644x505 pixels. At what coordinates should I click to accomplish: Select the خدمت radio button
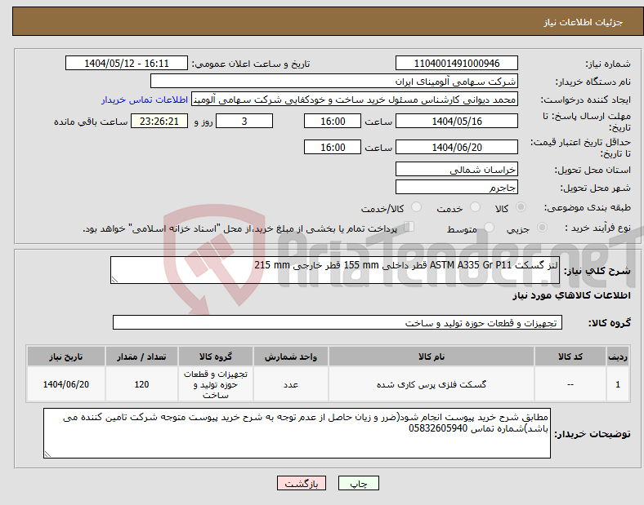pos(475,207)
